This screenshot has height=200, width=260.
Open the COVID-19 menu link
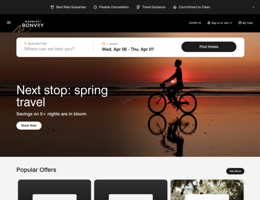tap(195, 23)
